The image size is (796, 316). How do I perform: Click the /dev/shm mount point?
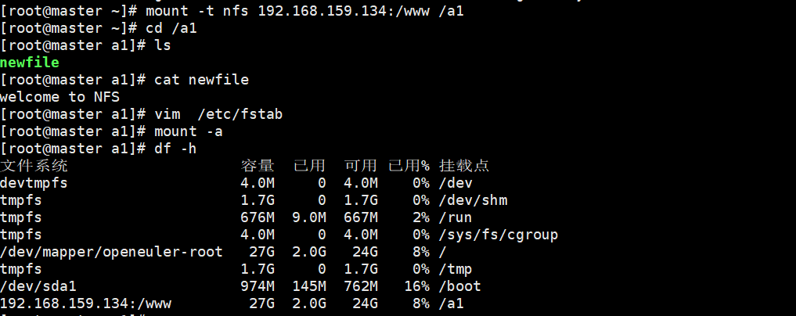(473, 199)
